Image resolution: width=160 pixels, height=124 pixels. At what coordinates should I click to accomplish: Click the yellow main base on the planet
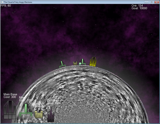coord(93,62)
